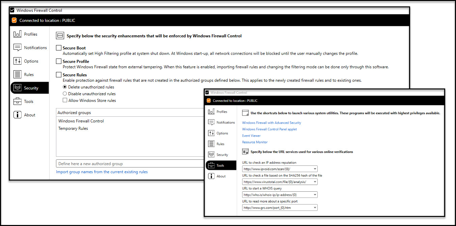Switch to Security tab in the front window

coord(221,155)
